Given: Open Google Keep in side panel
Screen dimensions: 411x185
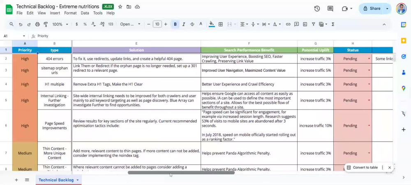Looking at the screenshot, I should [x=404, y=41].
